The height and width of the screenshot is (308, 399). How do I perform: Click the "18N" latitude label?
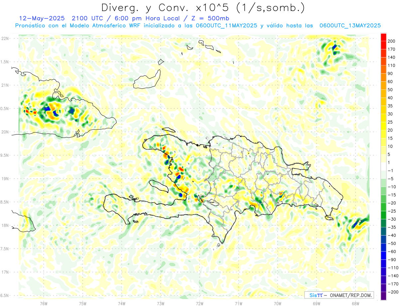pos(5,225)
